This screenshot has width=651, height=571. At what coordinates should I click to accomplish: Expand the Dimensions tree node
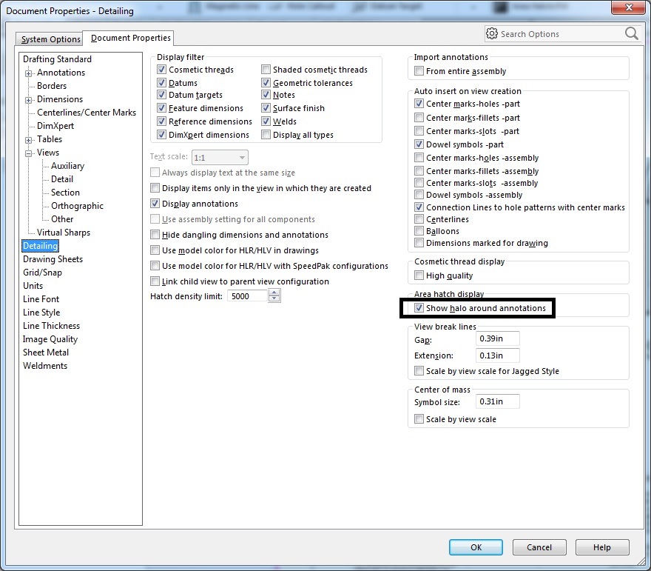tap(29, 99)
